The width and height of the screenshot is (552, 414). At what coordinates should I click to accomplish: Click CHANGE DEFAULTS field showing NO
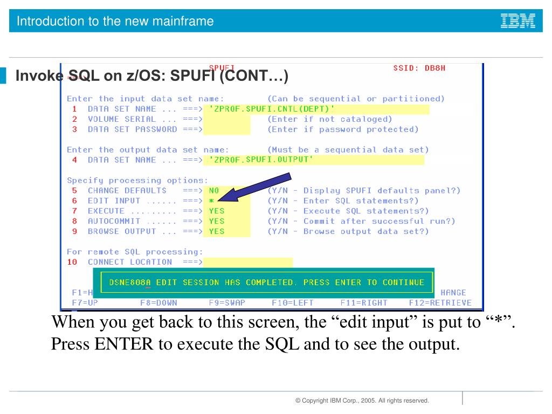227,190
